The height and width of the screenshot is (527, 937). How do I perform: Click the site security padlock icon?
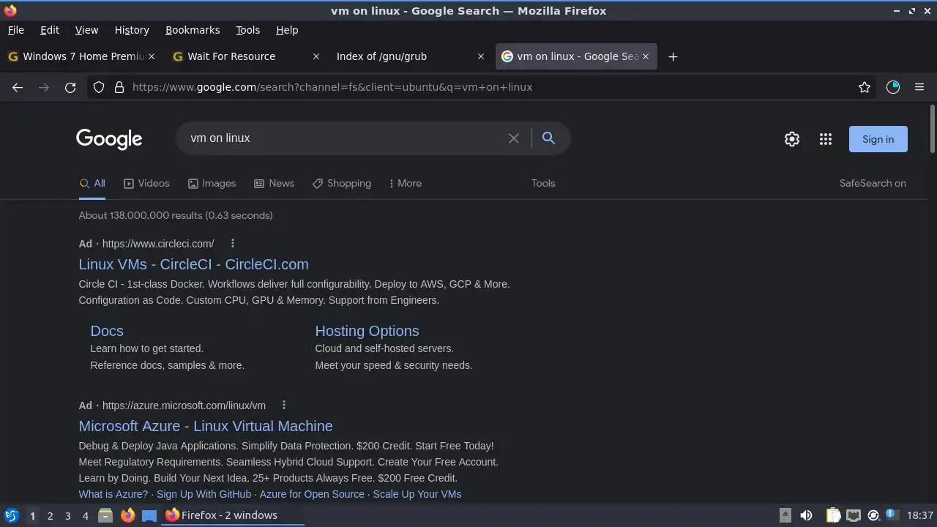(119, 87)
